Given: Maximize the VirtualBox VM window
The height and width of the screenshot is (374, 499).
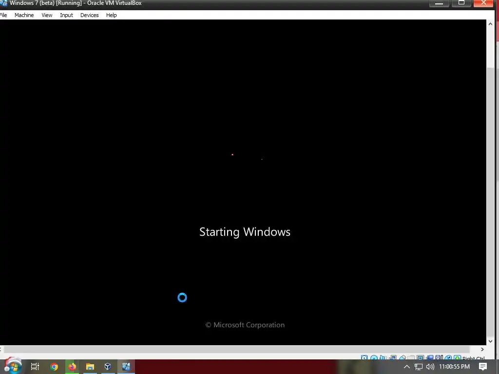Looking at the screenshot, I should (461, 3).
